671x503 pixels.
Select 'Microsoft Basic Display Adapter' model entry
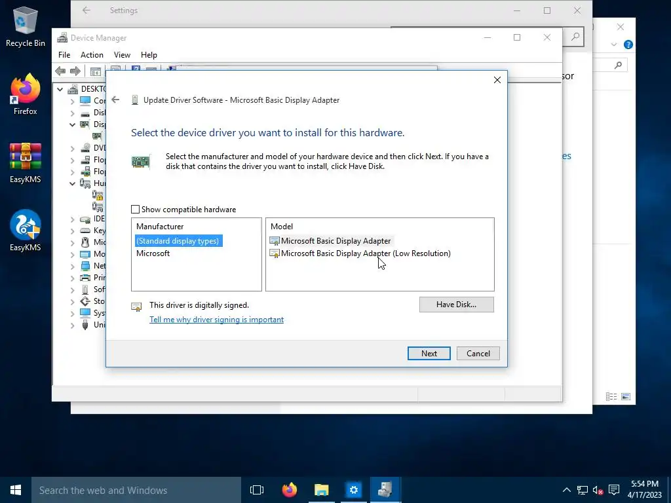click(x=330, y=241)
